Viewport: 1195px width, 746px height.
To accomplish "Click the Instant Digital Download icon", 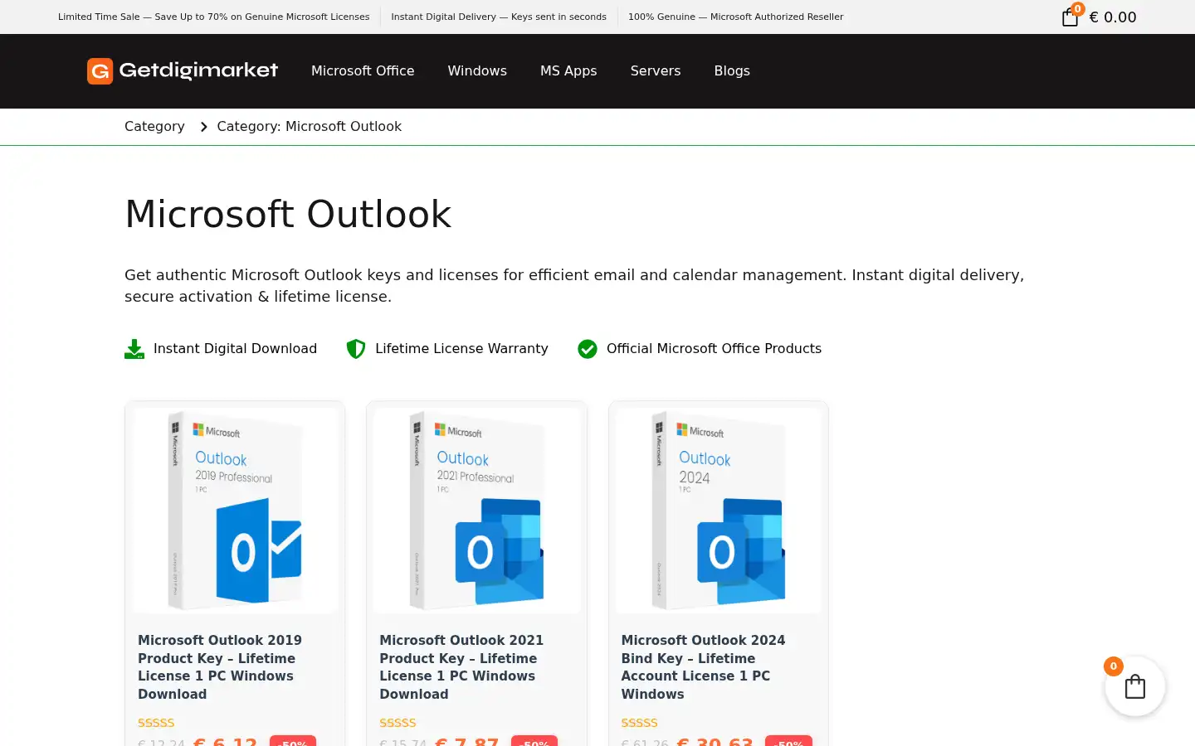I will pyautogui.click(x=134, y=349).
